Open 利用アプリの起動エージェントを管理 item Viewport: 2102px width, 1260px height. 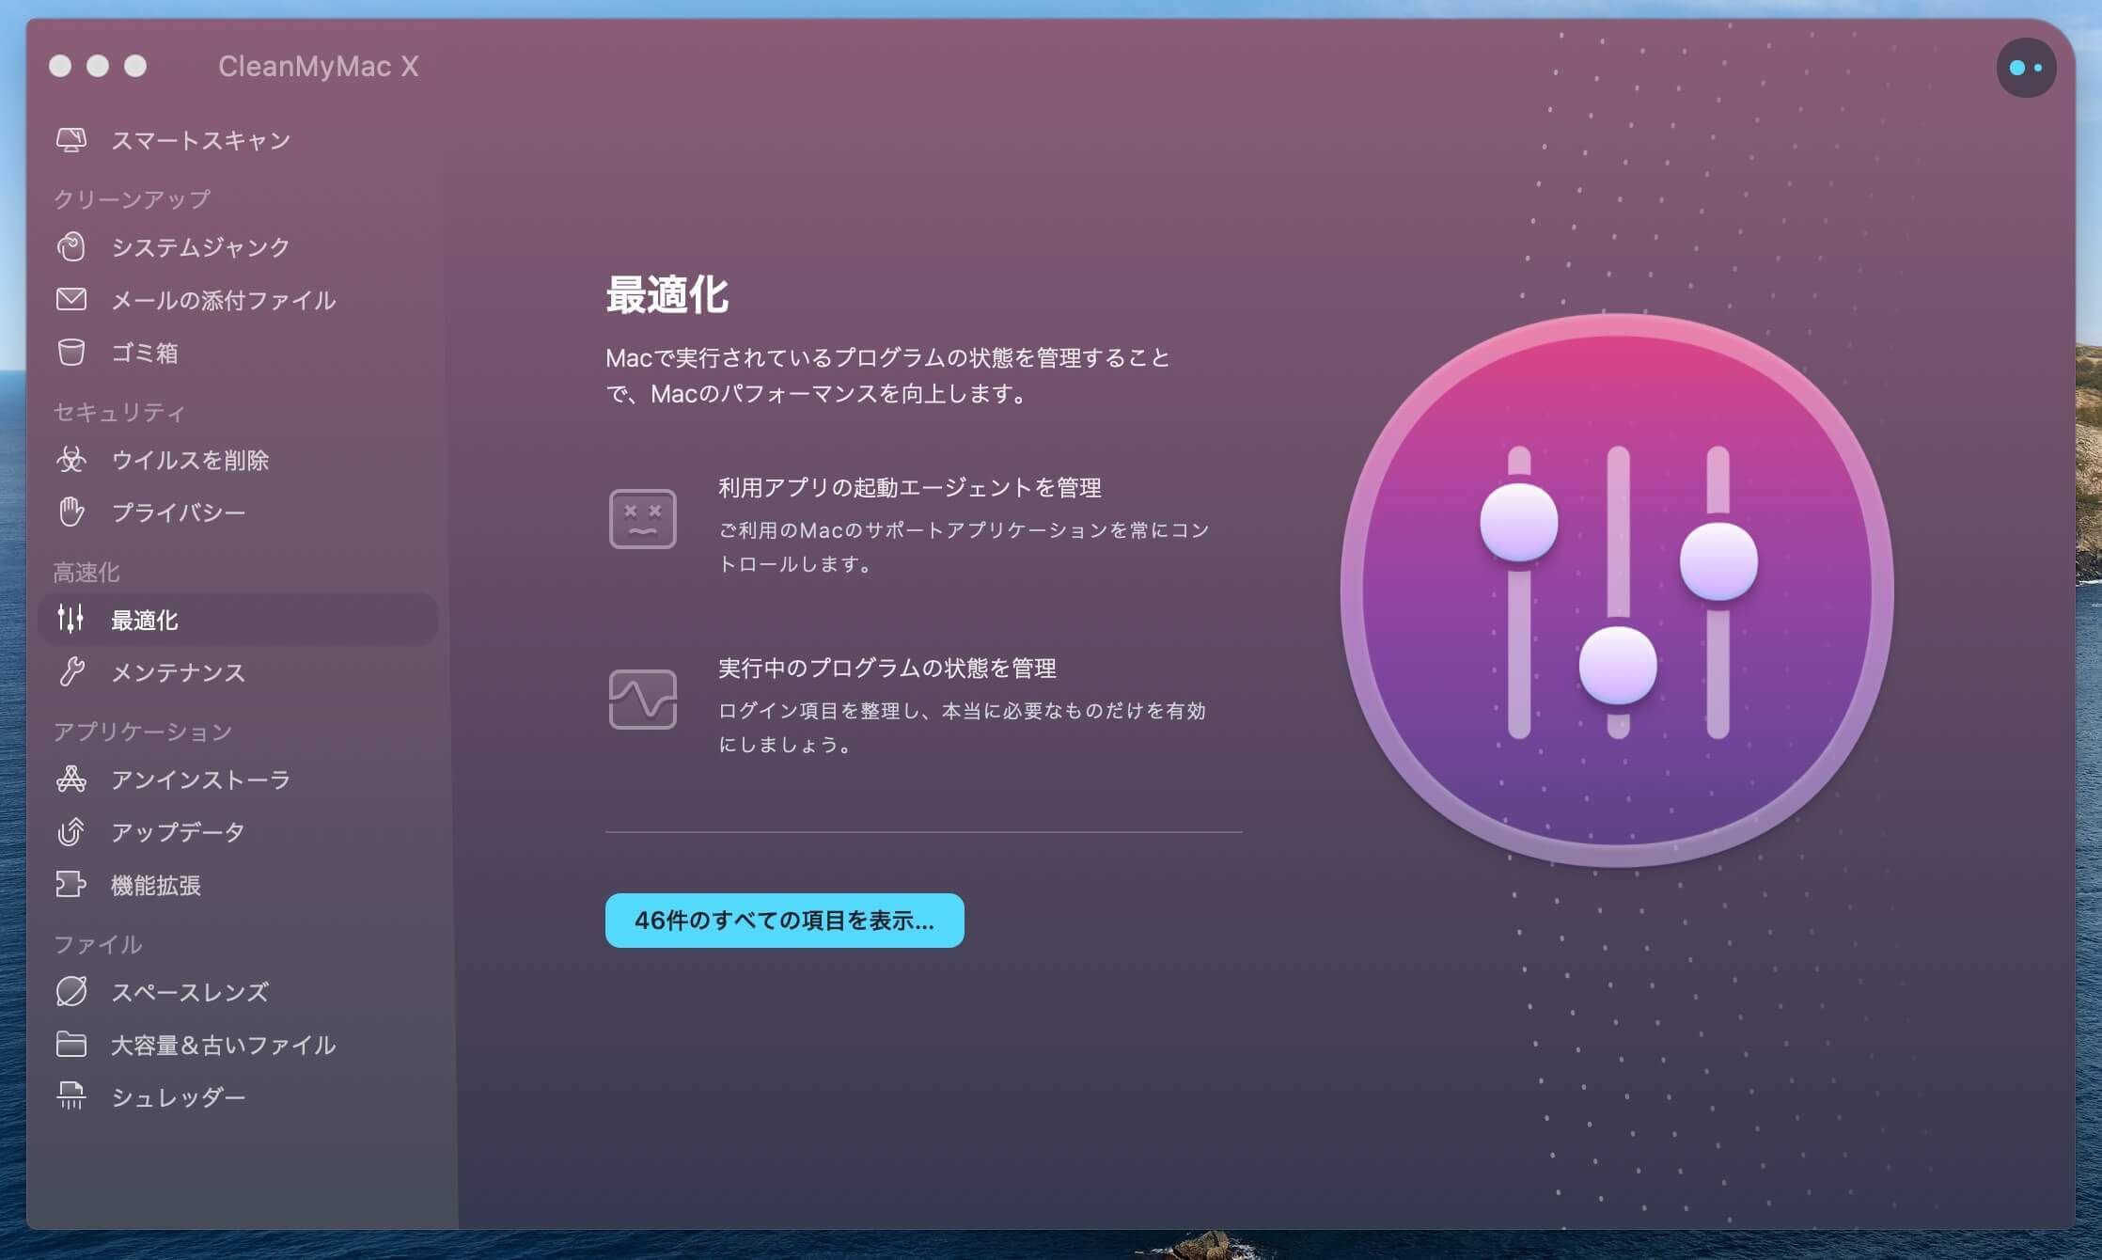(x=910, y=488)
